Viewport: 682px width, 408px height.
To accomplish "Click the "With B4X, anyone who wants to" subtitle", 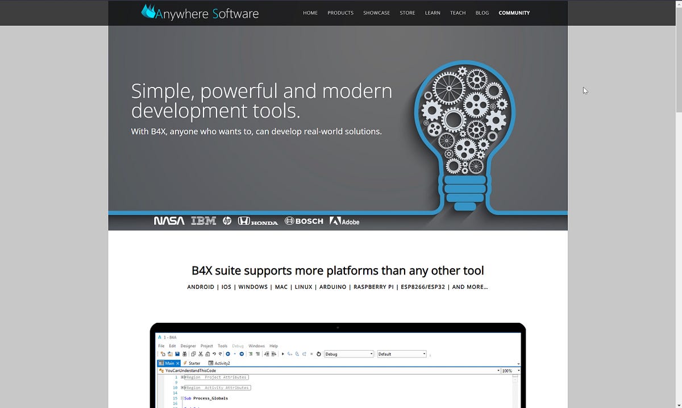I will 256,131.
